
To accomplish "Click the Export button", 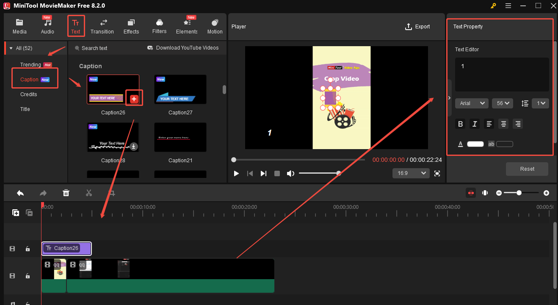I will tap(417, 26).
